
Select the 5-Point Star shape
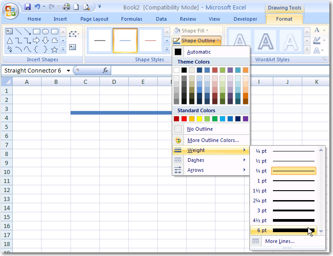coord(55,50)
